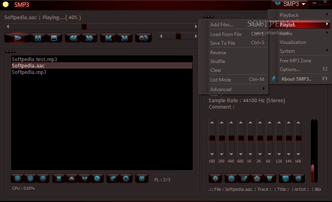The height and width of the screenshot is (202, 332).
Task: Raise the 1K equalizer band with up arrow
Action: point(250,123)
